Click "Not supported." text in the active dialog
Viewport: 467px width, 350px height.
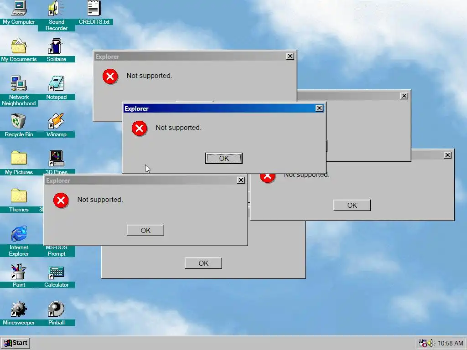pyautogui.click(x=179, y=128)
